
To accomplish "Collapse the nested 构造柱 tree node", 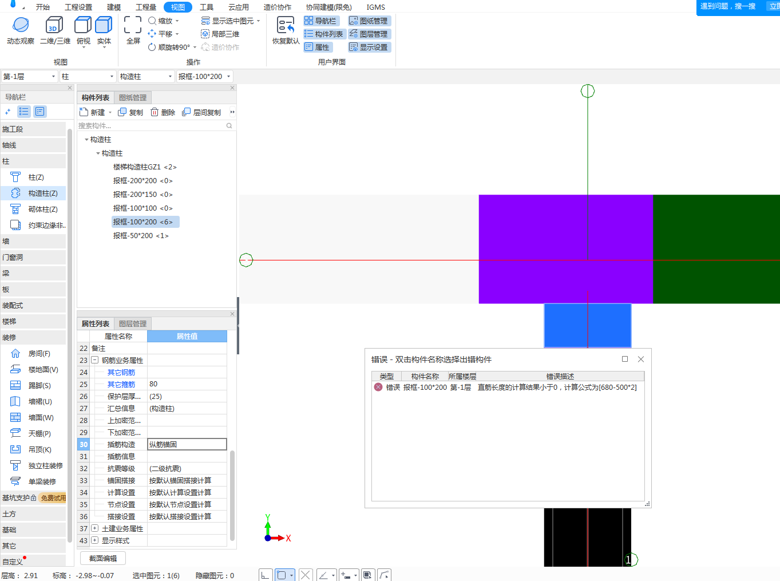I will coord(98,153).
